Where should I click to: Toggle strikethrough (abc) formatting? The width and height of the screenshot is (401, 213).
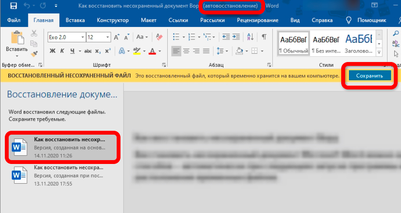(88, 51)
